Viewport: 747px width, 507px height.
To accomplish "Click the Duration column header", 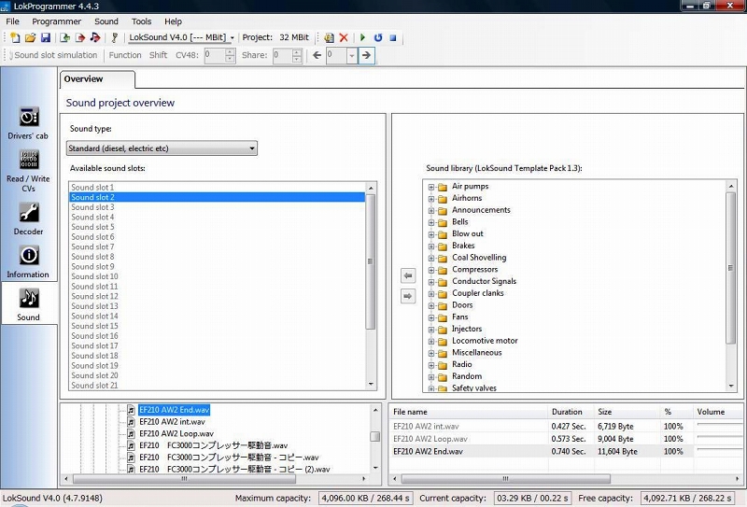I will pyautogui.click(x=571, y=412).
